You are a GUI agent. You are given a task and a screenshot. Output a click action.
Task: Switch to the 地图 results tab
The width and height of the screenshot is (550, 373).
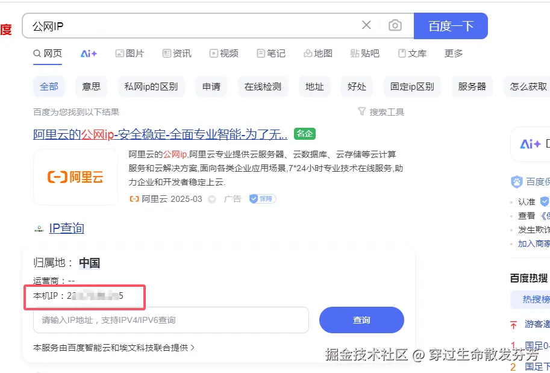pyautogui.click(x=317, y=54)
